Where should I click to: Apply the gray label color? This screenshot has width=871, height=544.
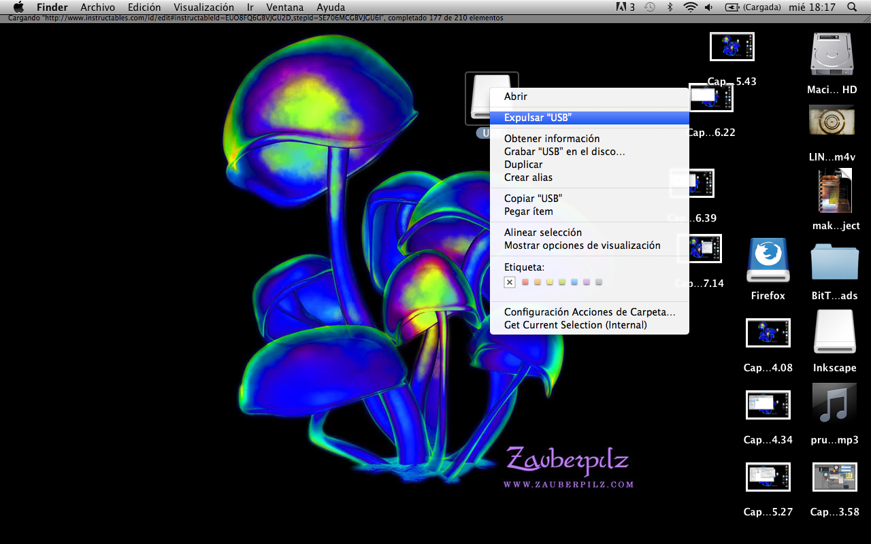599,282
